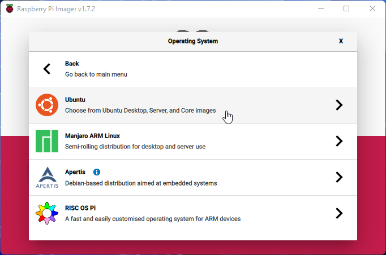The width and height of the screenshot is (386, 255).
Task: Click the Ubuntu logo icon
Action: pos(47,105)
